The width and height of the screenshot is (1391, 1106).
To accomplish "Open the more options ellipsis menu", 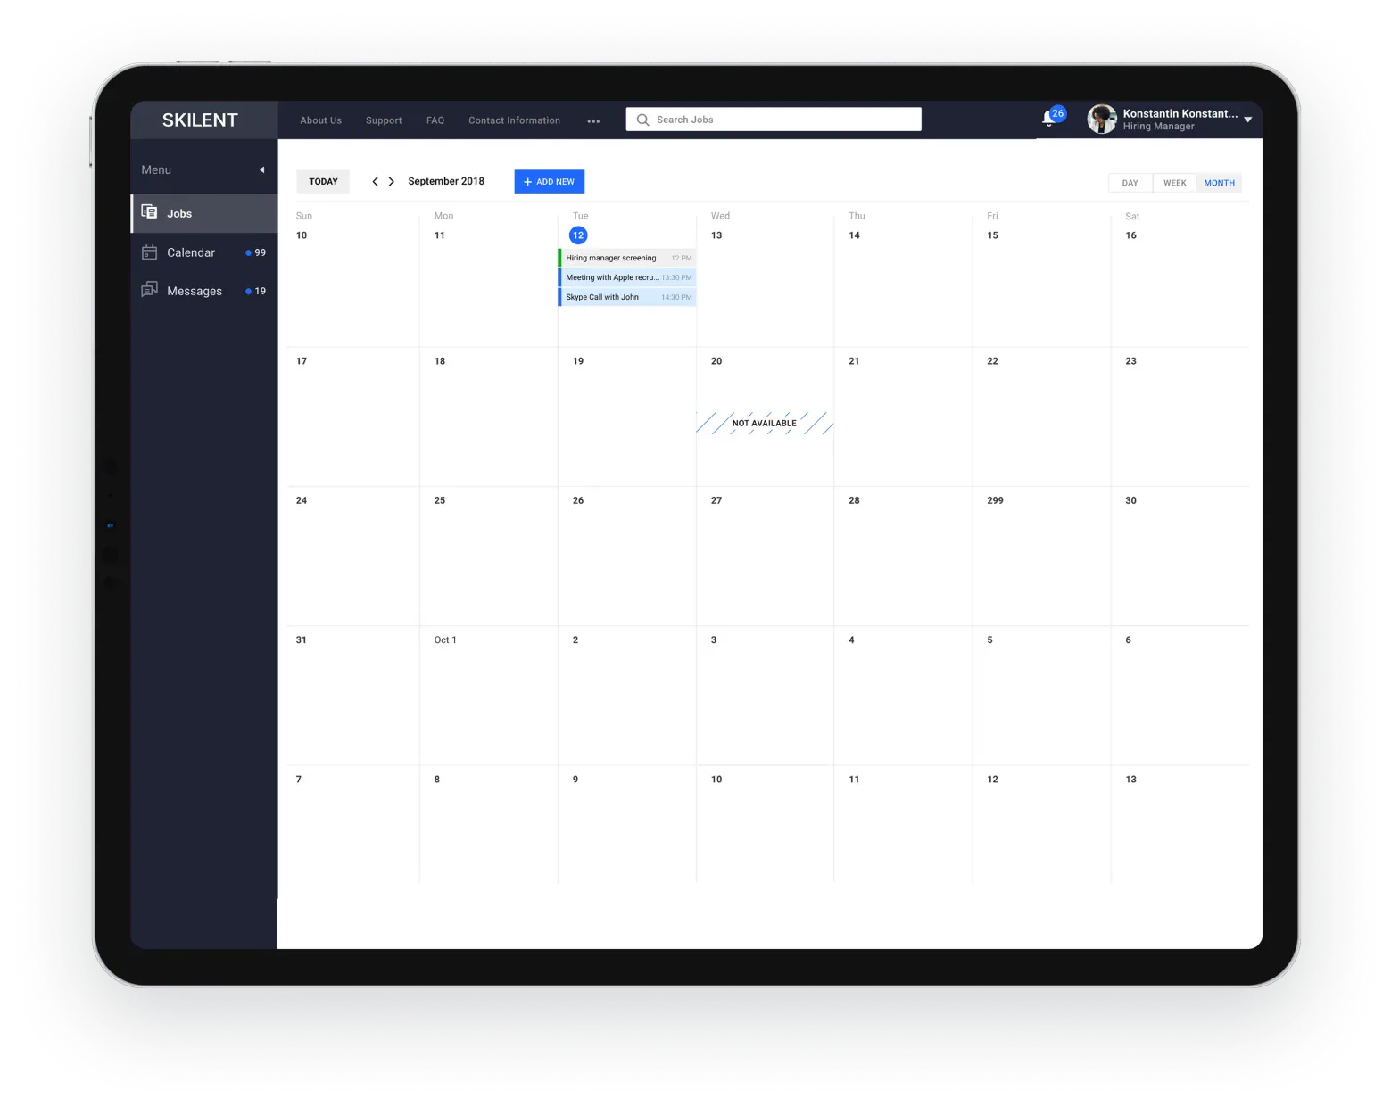I will (x=593, y=121).
